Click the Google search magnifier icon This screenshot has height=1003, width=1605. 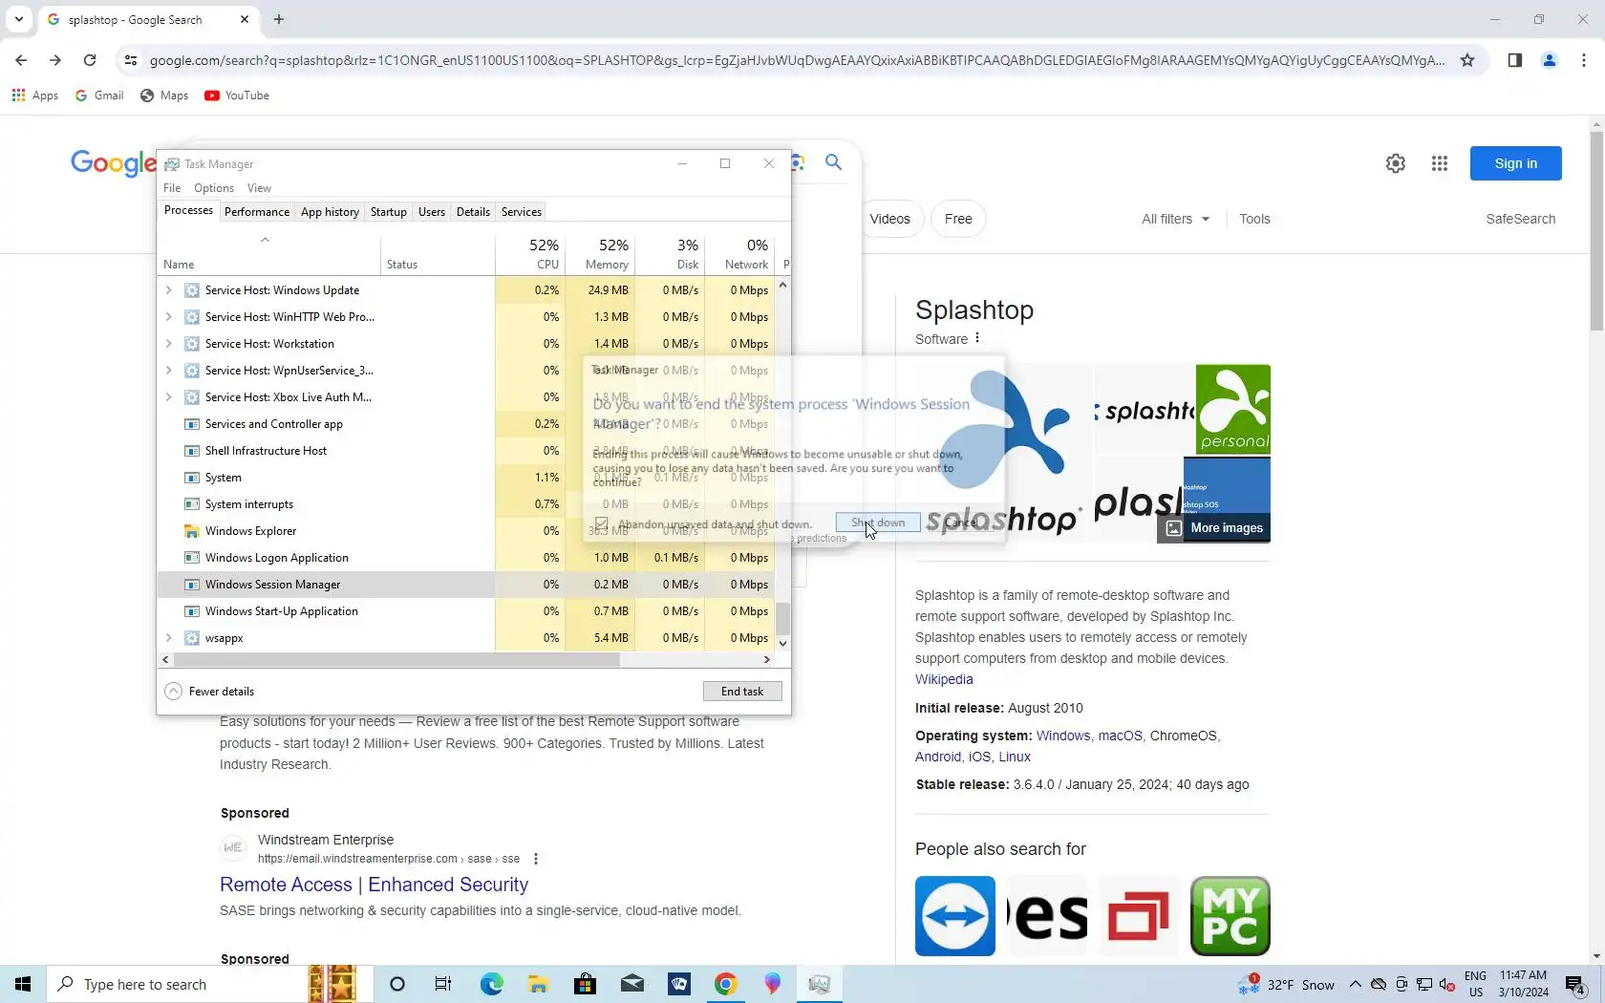[x=833, y=162]
